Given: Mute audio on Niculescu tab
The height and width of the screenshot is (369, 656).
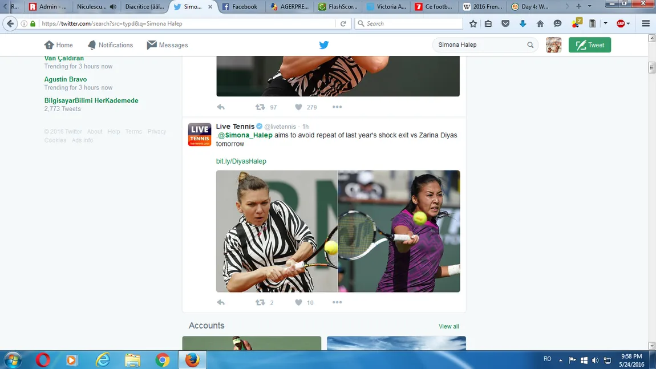Looking at the screenshot, I should 113,7.
